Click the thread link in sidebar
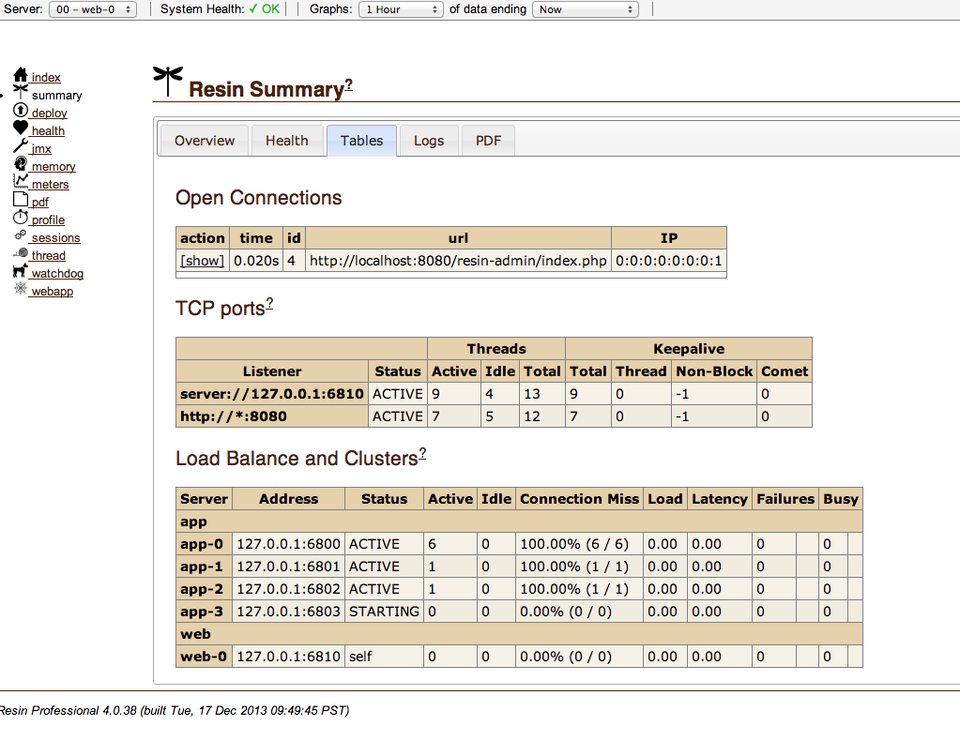 click(x=49, y=255)
